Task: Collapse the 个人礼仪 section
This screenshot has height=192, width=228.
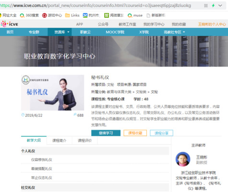Action: tap(95, 151)
